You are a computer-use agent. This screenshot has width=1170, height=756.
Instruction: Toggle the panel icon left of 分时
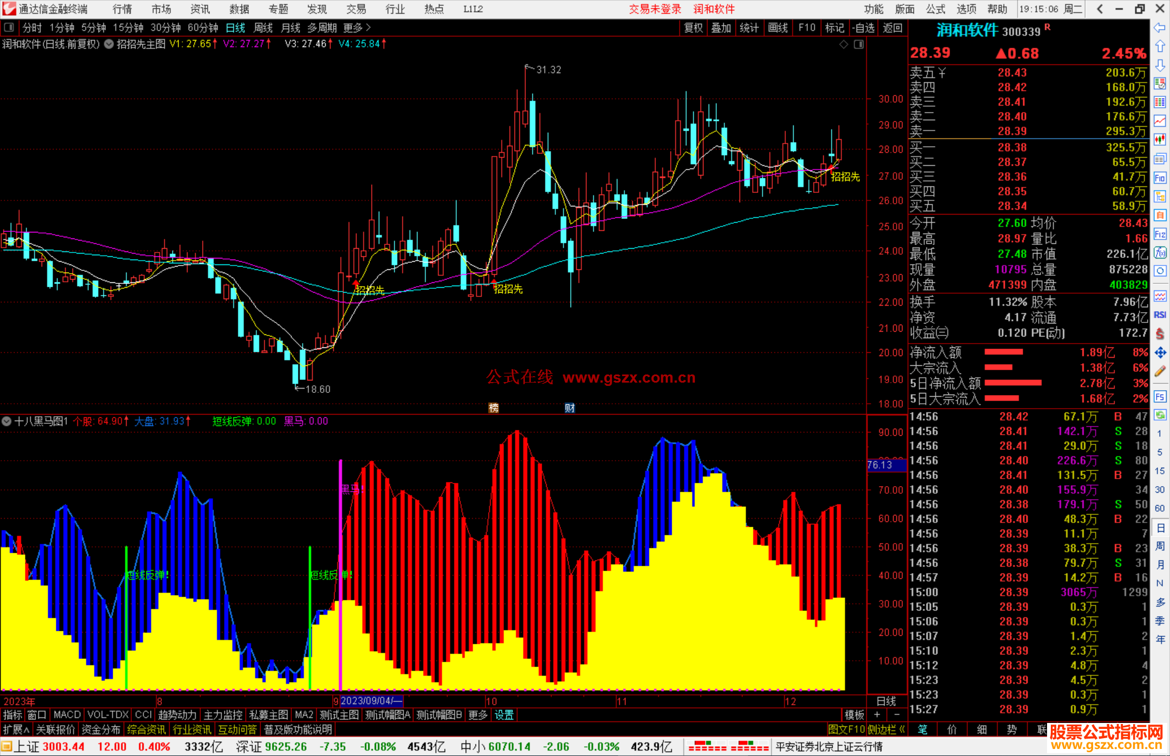9,28
